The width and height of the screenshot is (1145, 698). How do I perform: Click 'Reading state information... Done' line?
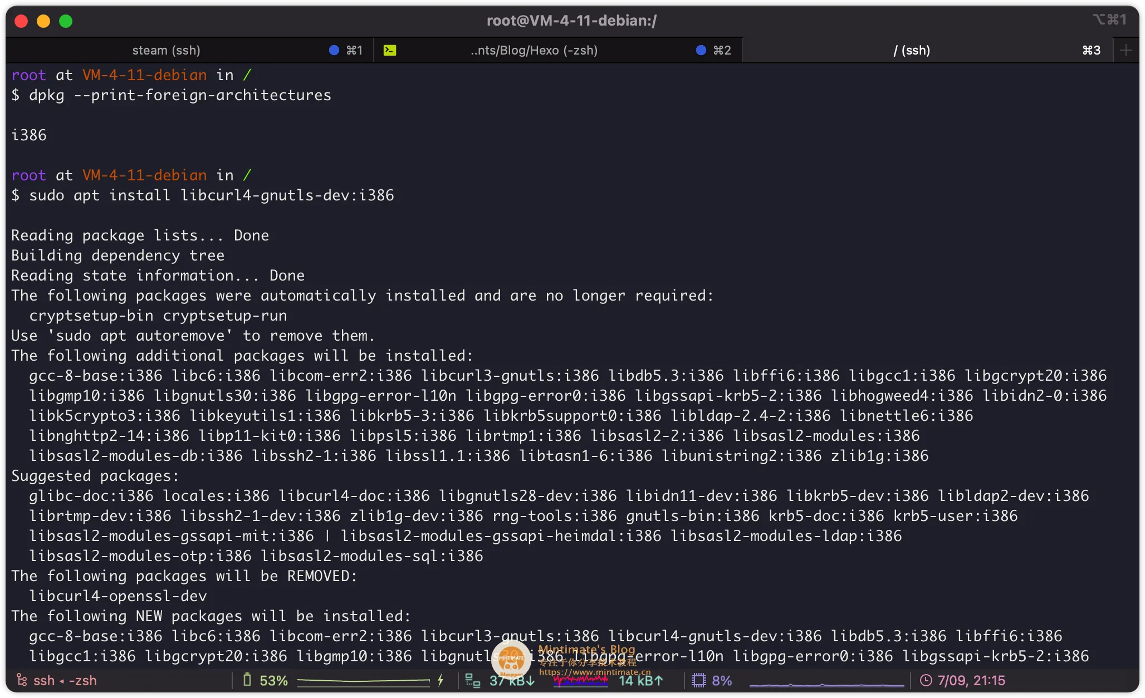coord(158,276)
